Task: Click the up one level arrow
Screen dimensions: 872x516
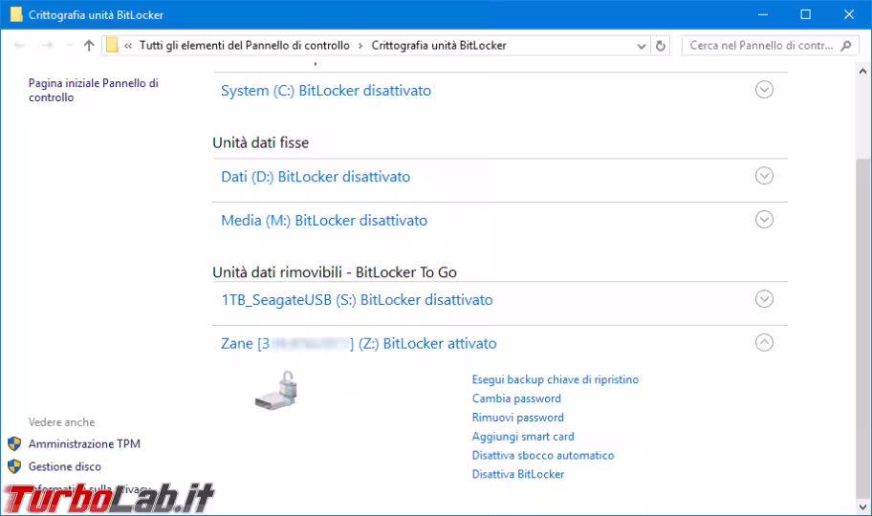Action: point(89,46)
